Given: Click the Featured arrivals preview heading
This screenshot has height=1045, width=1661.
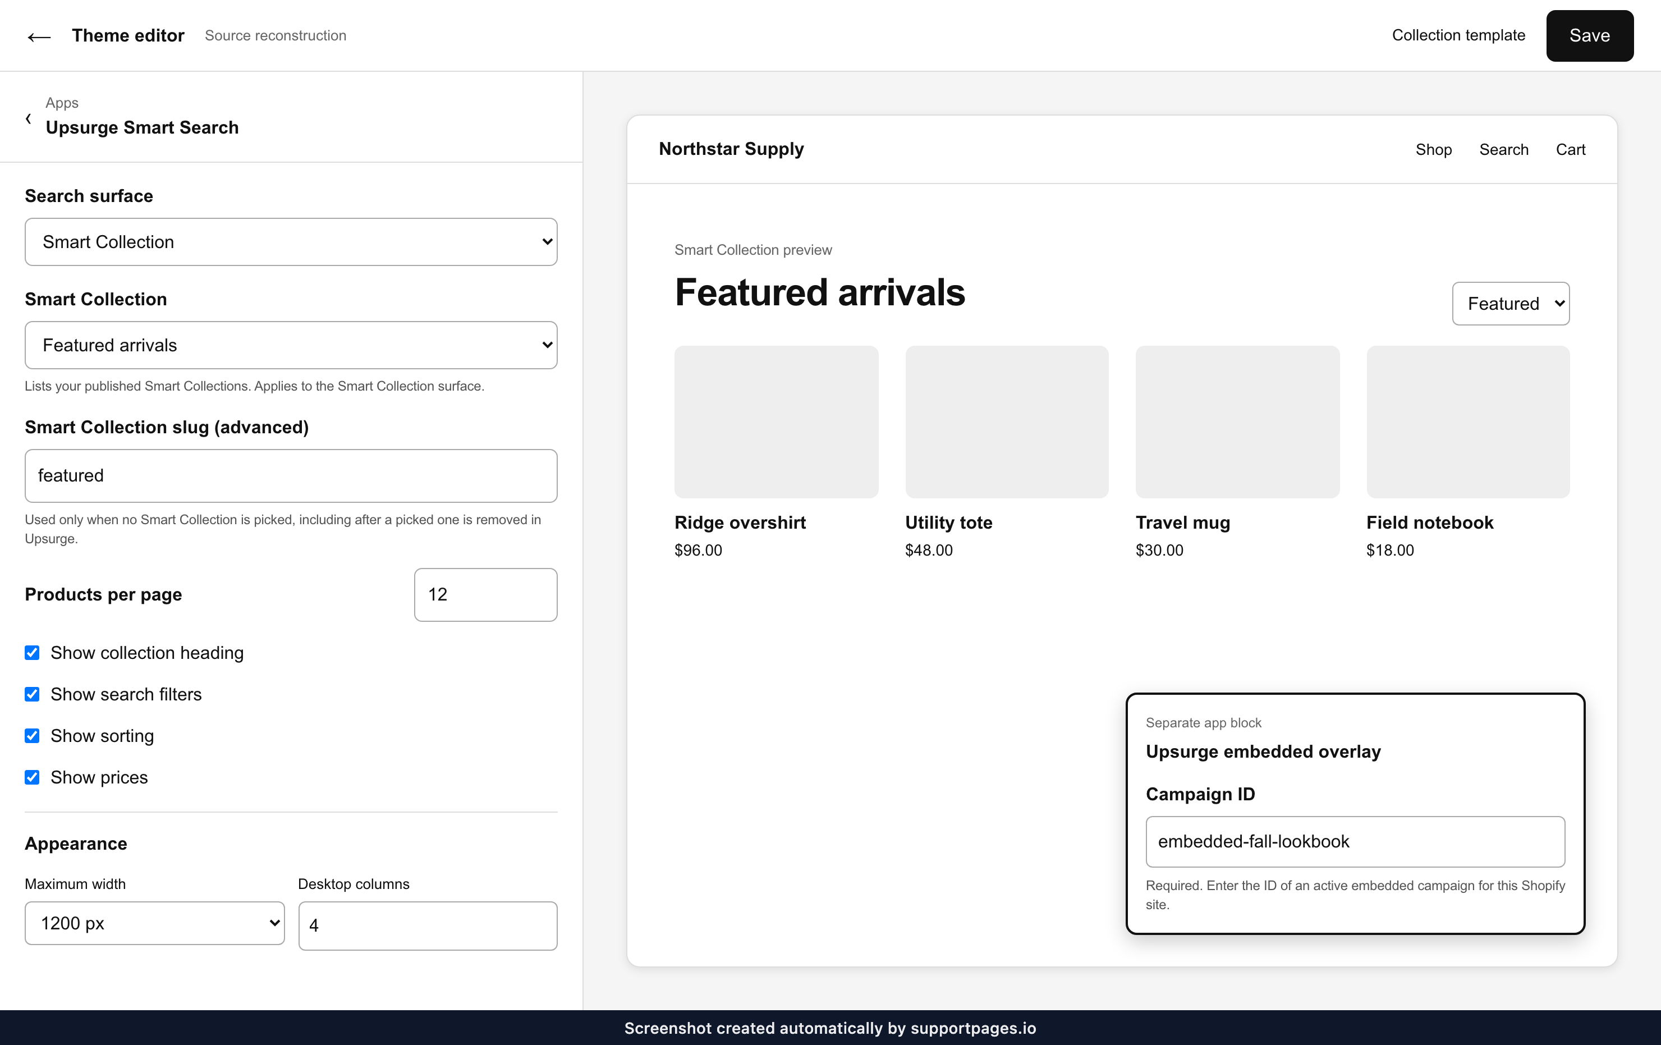Looking at the screenshot, I should pos(819,292).
